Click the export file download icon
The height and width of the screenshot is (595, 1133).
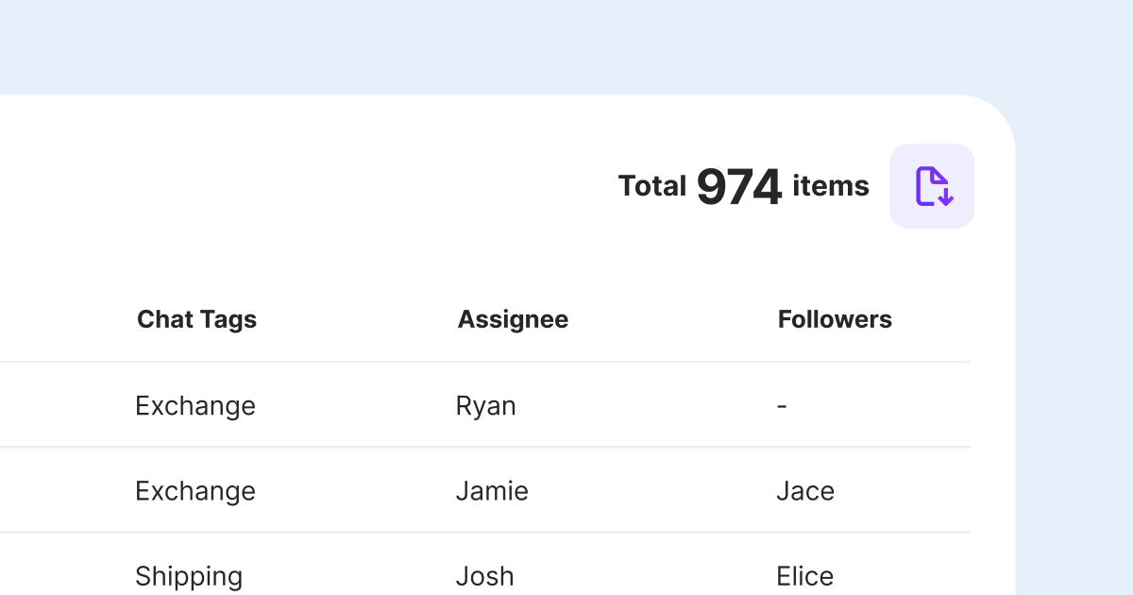point(932,186)
